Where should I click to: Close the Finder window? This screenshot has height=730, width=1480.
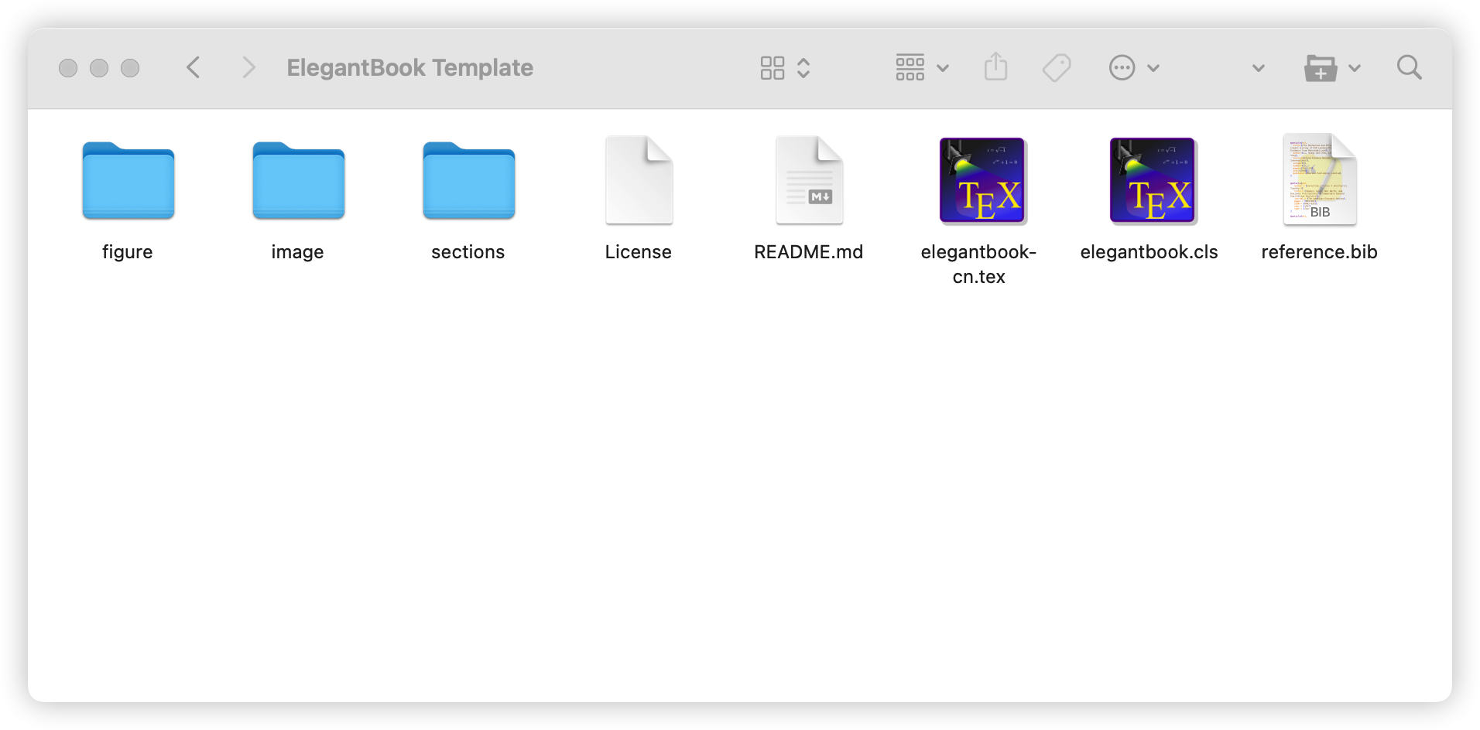(x=68, y=68)
